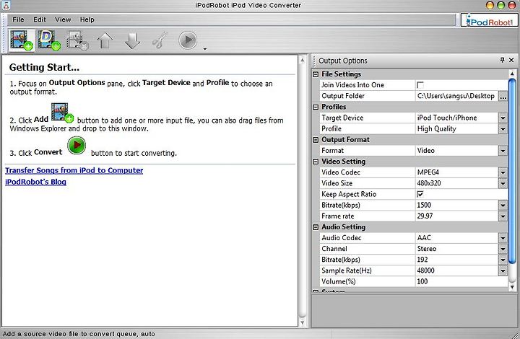Open the Audio Codec dropdown
Viewport: 520px width, 339px height.
click(503, 238)
